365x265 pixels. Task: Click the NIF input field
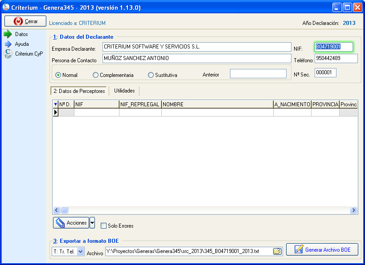click(333, 47)
